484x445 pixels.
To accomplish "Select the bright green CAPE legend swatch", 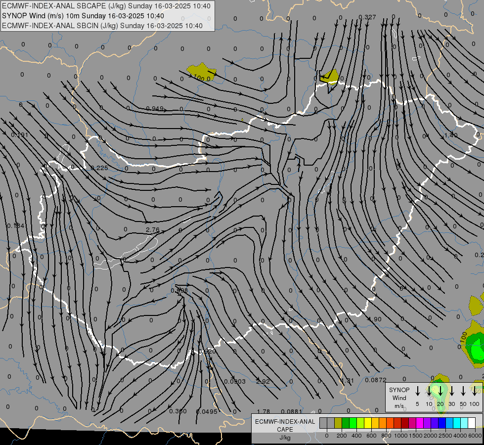I will pos(353,423).
